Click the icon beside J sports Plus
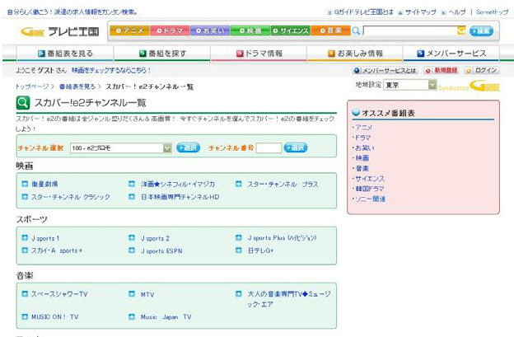The width and height of the screenshot is (514, 337). 239,238
